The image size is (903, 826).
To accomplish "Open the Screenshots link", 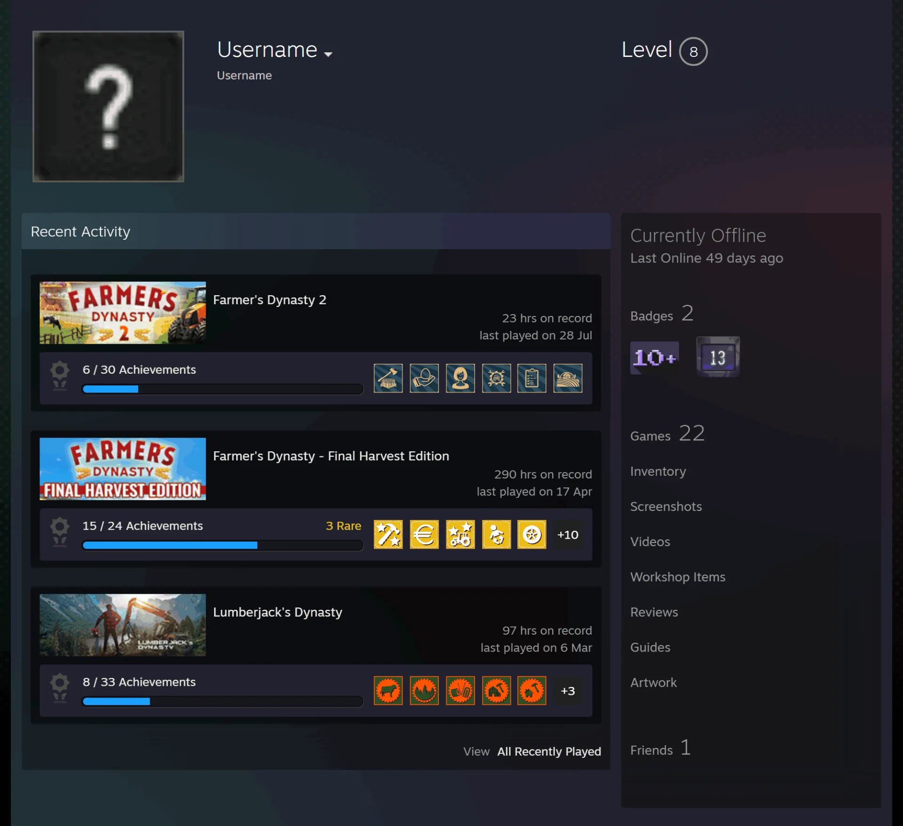I will coord(666,506).
